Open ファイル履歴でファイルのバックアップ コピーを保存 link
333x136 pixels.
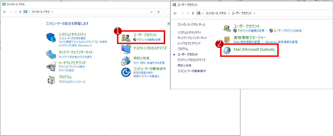pyautogui.click(x=83, y=42)
